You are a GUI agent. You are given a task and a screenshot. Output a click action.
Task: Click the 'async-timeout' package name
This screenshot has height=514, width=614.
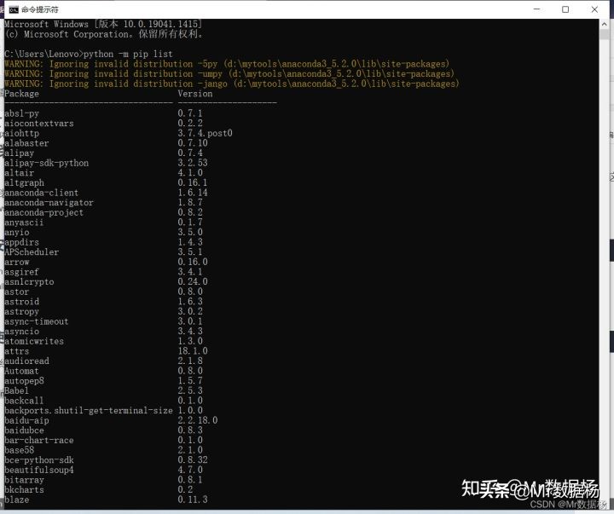tap(37, 321)
